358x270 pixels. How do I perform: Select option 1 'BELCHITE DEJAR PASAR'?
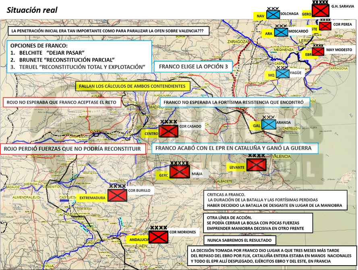pyautogui.click(x=48, y=53)
